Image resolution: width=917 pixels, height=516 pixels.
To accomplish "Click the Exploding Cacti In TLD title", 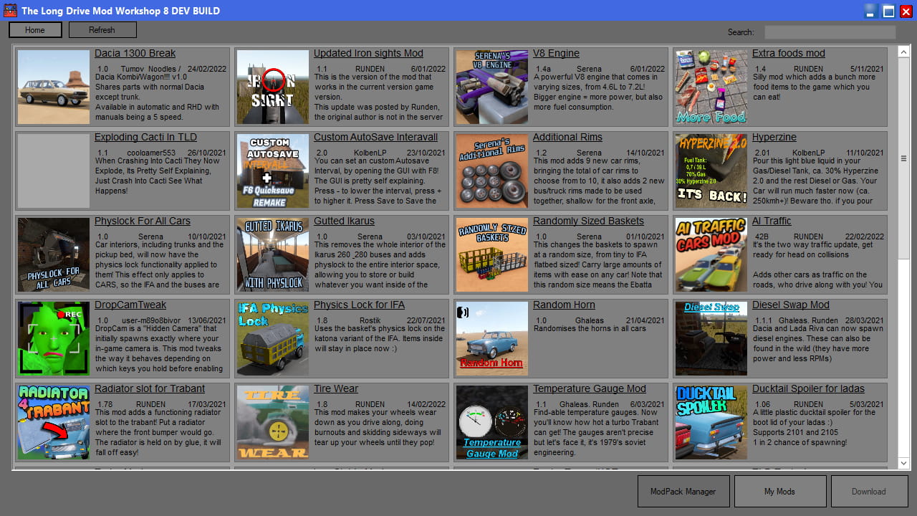I will (145, 138).
